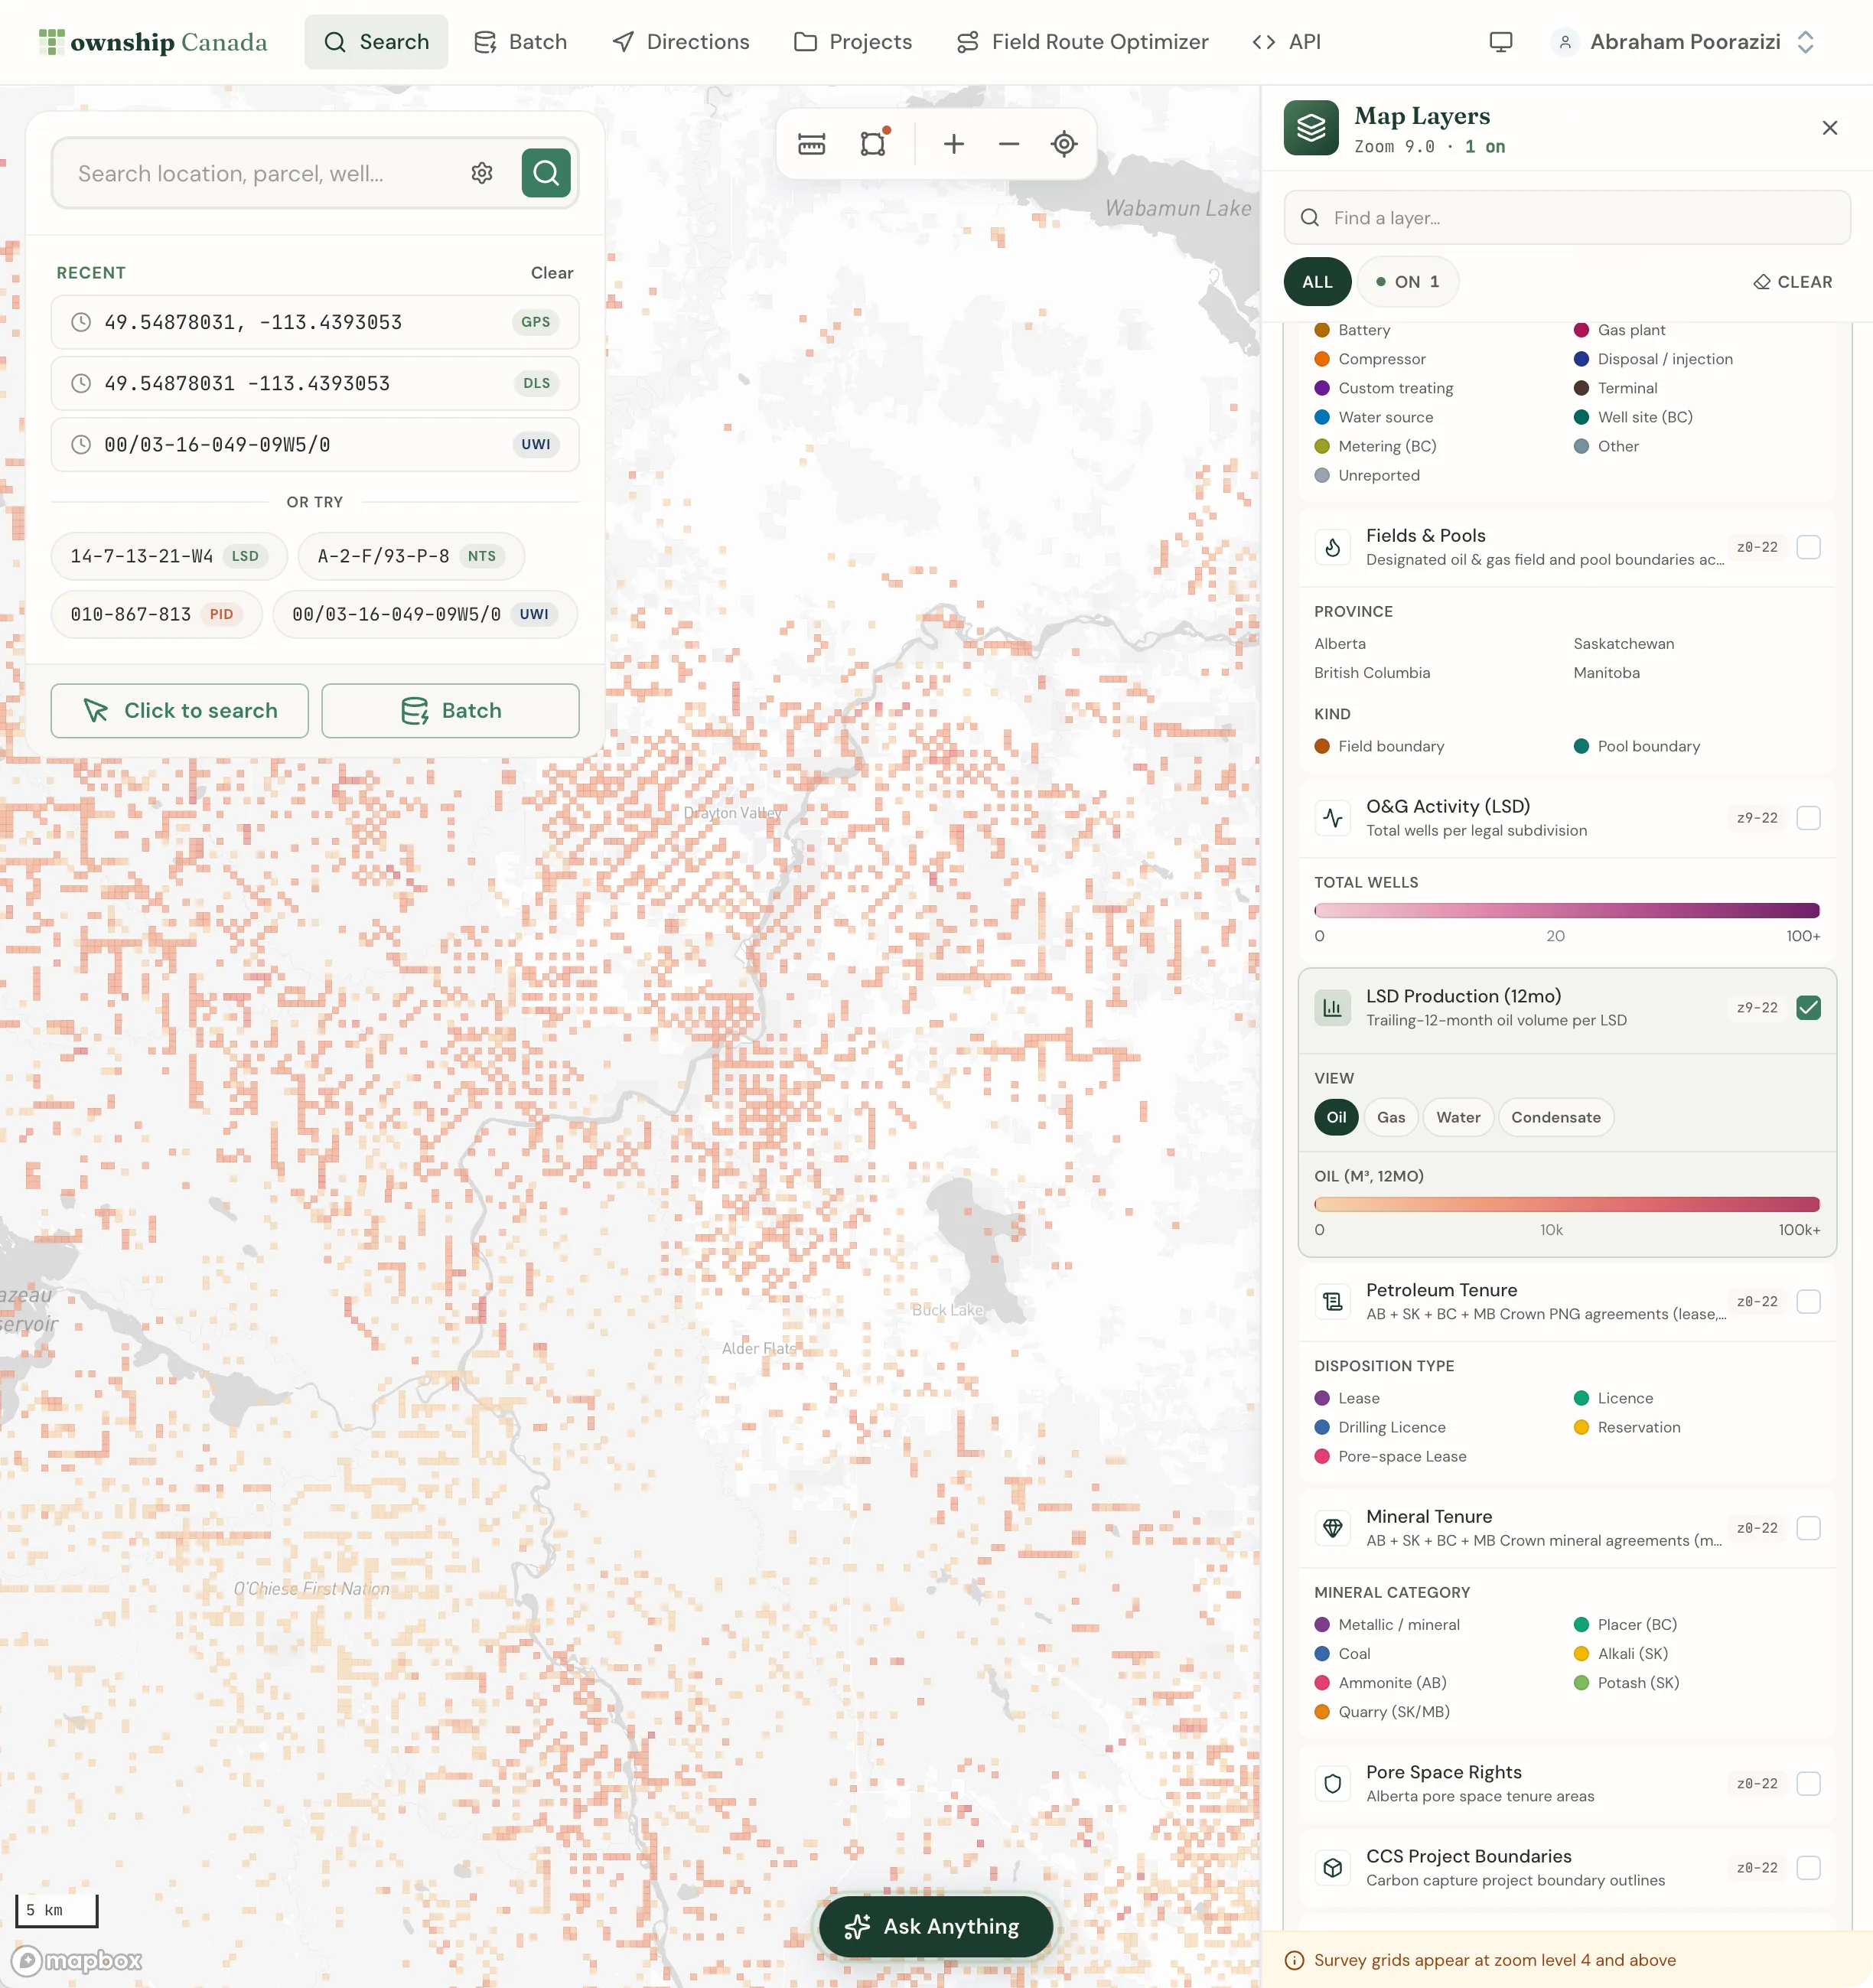Click the green search magnifier button
1873x1988 pixels.
(x=546, y=173)
